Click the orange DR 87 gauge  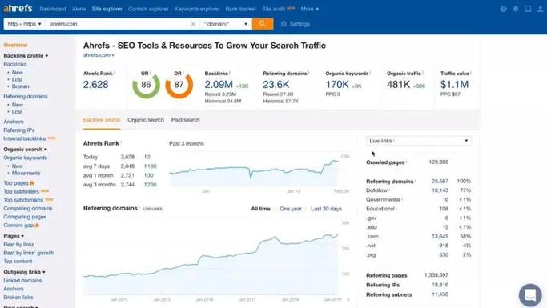click(179, 85)
